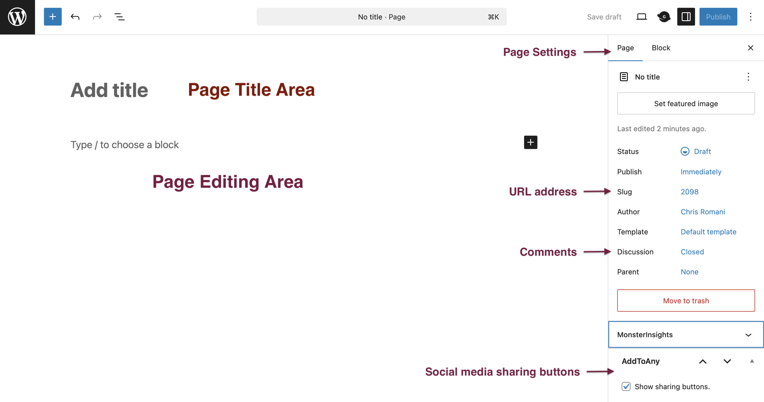
Task: Click the Publish button
Action: click(718, 17)
